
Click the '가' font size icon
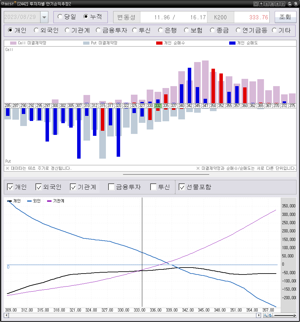(272, 4)
